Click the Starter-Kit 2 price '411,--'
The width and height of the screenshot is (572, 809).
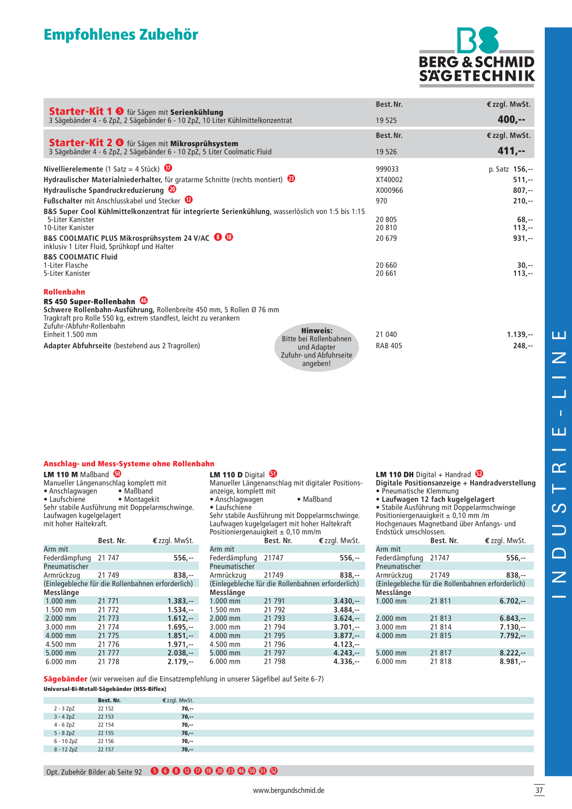[511, 151]
